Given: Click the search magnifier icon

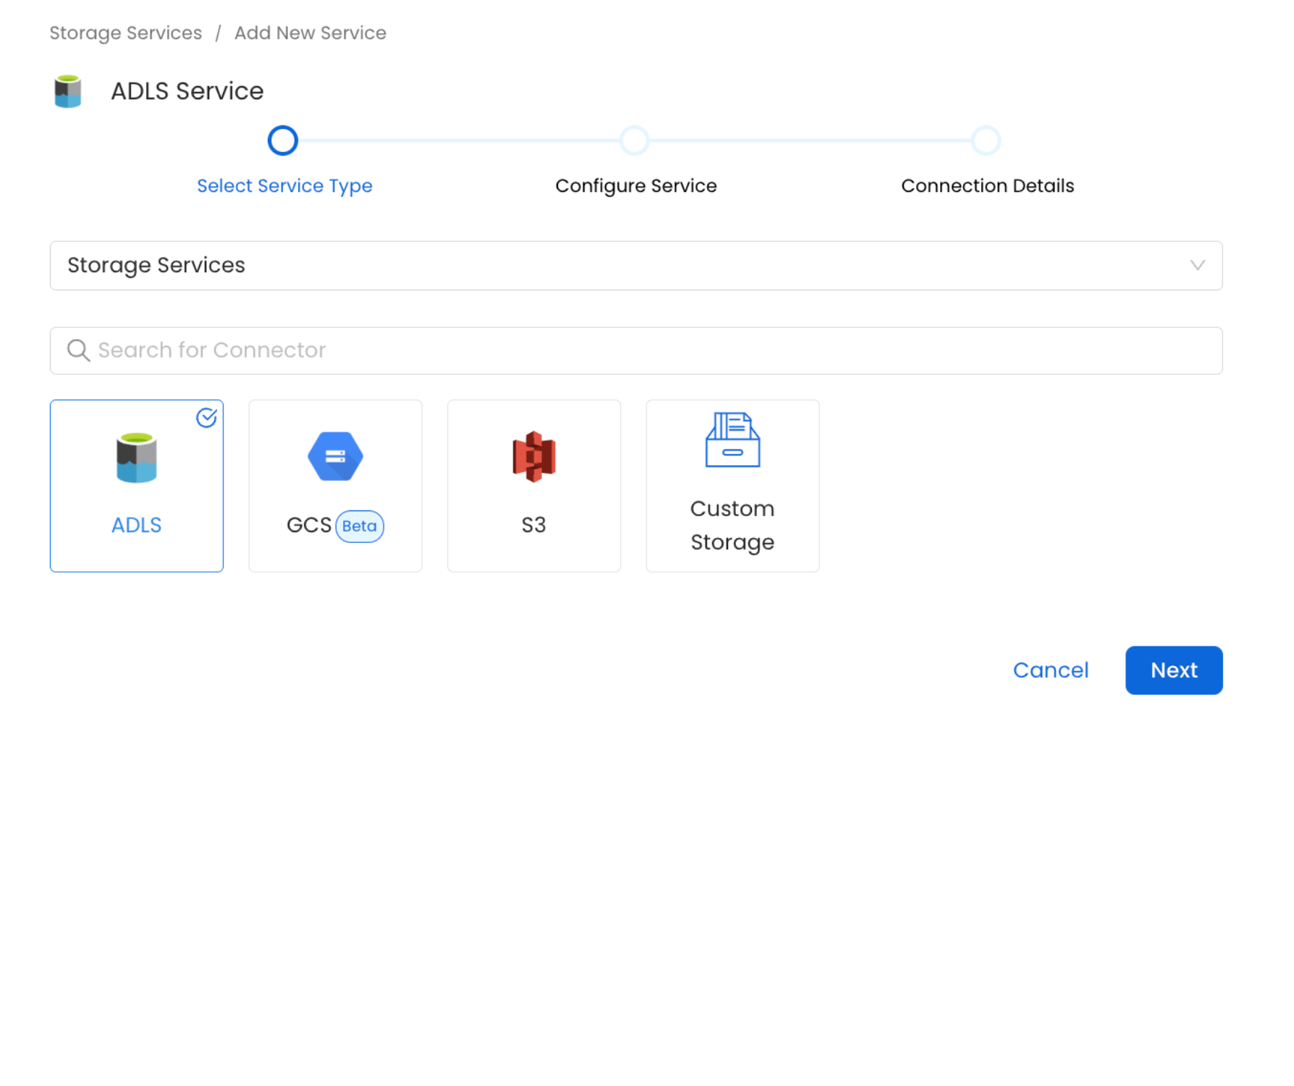Looking at the screenshot, I should point(78,350).
